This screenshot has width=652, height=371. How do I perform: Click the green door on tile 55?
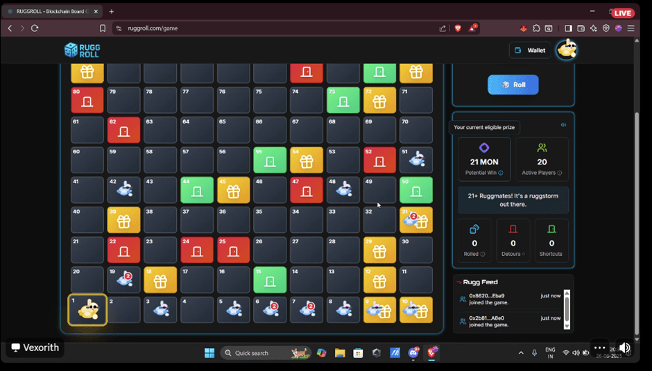click(270, 160)
